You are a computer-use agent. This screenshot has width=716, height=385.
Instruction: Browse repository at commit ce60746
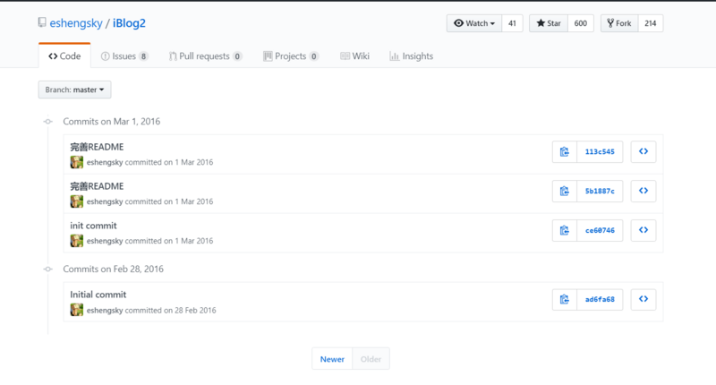click(x=644, y=230)
